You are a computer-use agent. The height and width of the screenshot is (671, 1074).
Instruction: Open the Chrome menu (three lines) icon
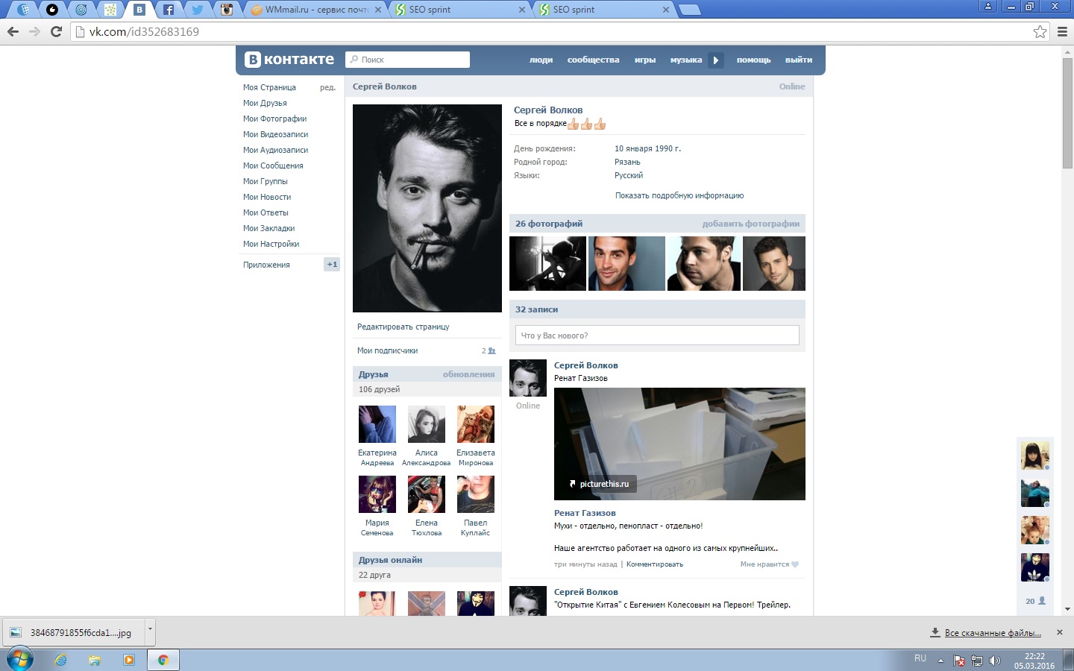point(1062,31)
